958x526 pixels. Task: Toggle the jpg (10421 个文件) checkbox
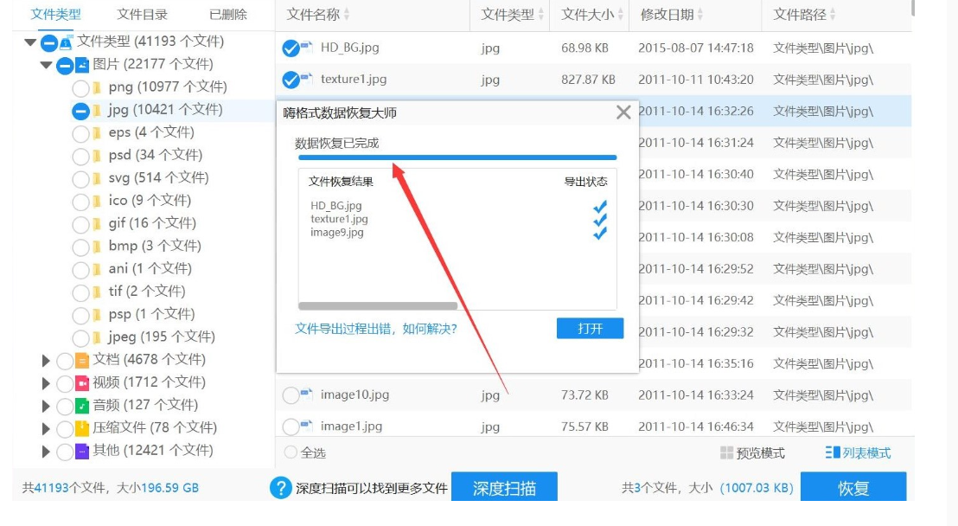coord(80,111)
